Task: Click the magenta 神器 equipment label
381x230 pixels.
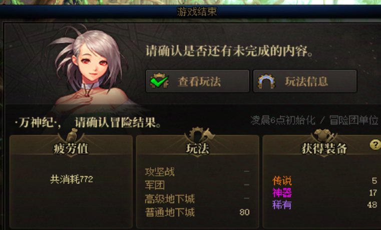Action: [282, 193]
